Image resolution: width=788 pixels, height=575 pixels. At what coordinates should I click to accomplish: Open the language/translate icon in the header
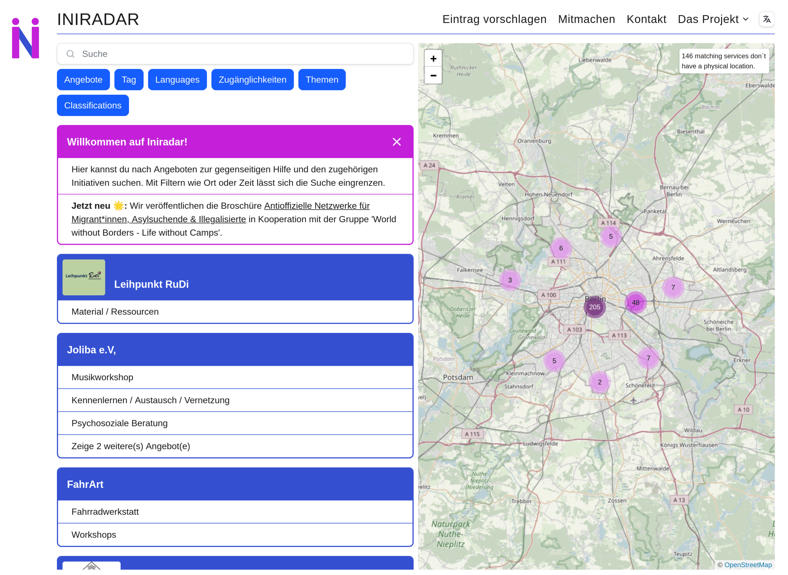click(x=767, y=19)
